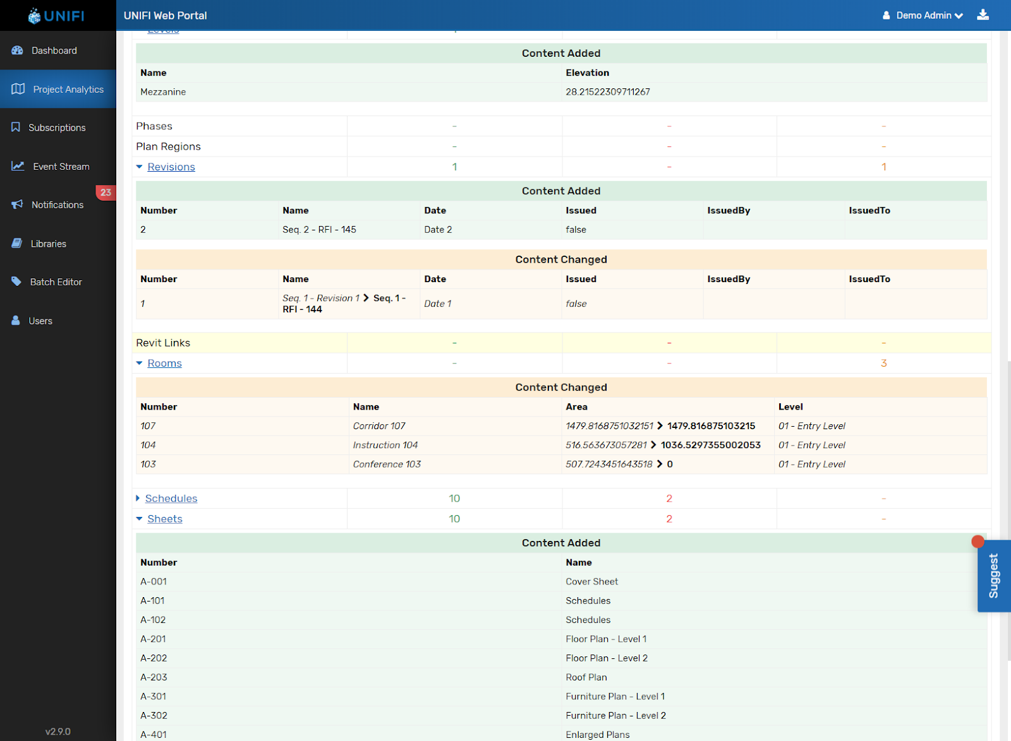Select room Conference 103 name
1011x741 pixels.
pos(387,464)
